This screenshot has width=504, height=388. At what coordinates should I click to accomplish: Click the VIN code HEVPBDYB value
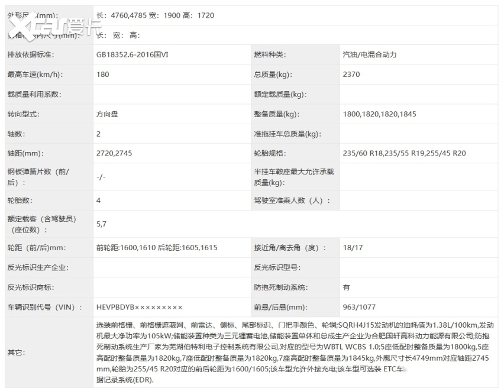point(139,308)
